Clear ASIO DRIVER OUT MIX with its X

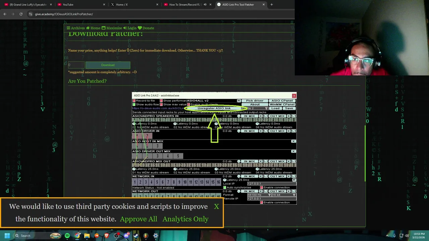click(294, 151)
